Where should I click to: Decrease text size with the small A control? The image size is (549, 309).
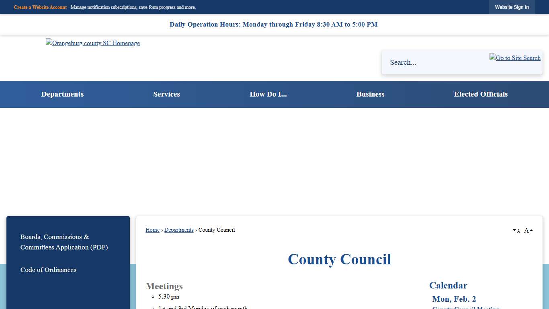click(x=518, y=231)
